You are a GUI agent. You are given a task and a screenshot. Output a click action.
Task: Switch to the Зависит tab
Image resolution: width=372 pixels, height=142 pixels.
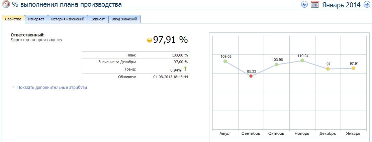click(x=98, y=19)
